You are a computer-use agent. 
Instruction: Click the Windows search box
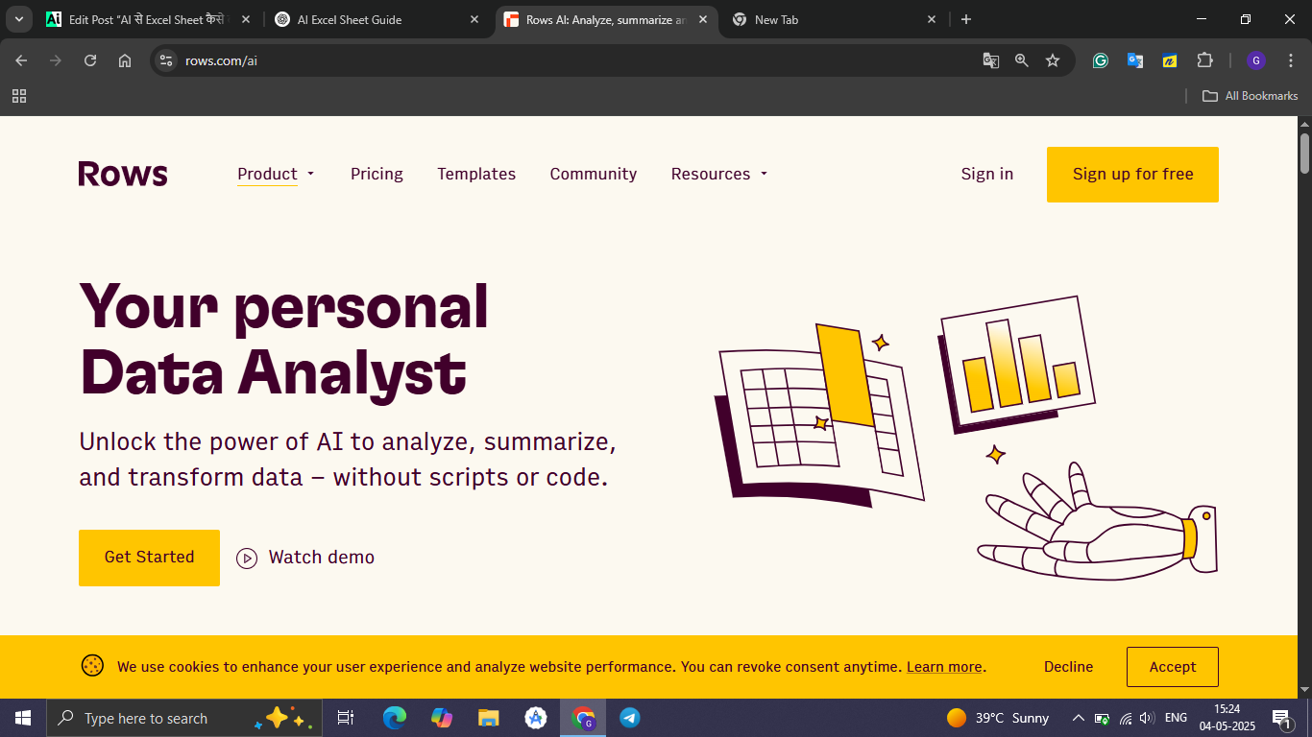point(184,718)
